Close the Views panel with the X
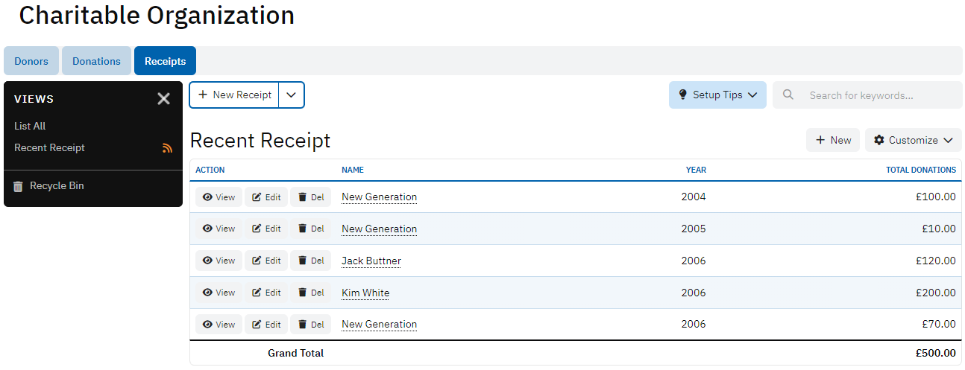Screen dimensions: 965x370 click(x=164, y=98)
